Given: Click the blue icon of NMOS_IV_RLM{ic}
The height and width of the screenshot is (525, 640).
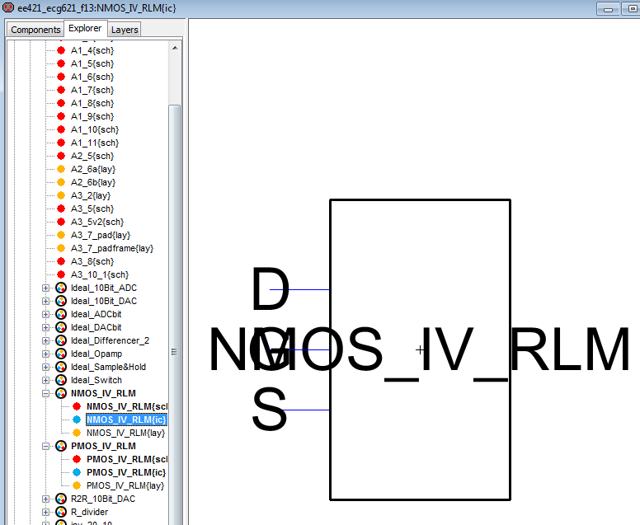Looking at the screenshot, I should 77,420.
